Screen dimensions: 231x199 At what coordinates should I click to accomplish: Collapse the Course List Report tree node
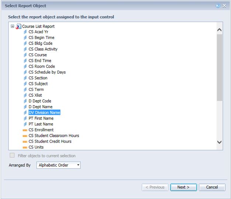pos(13,26)
